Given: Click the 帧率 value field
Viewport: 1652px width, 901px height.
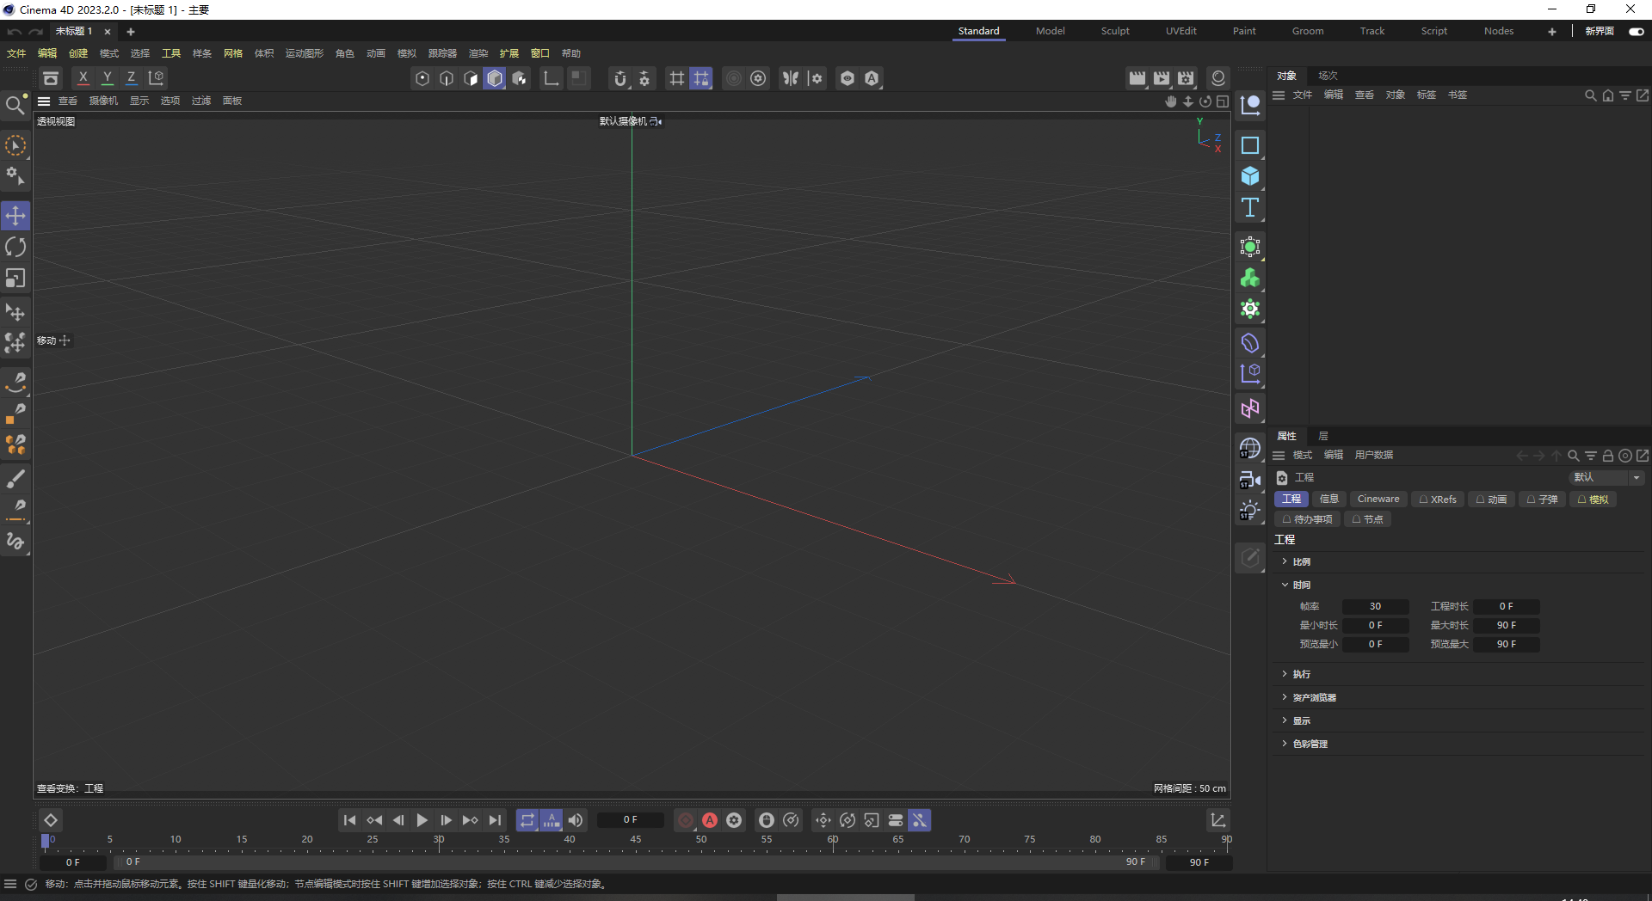Looking at the screenshot, I should [1375, 606].
